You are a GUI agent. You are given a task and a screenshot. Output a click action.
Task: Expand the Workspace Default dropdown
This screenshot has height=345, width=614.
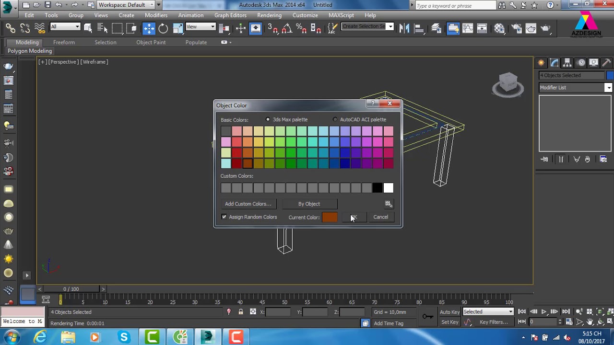[126, 5]
